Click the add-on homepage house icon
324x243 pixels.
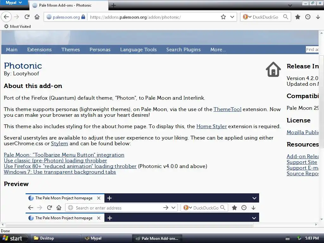(x=273, y=69)
